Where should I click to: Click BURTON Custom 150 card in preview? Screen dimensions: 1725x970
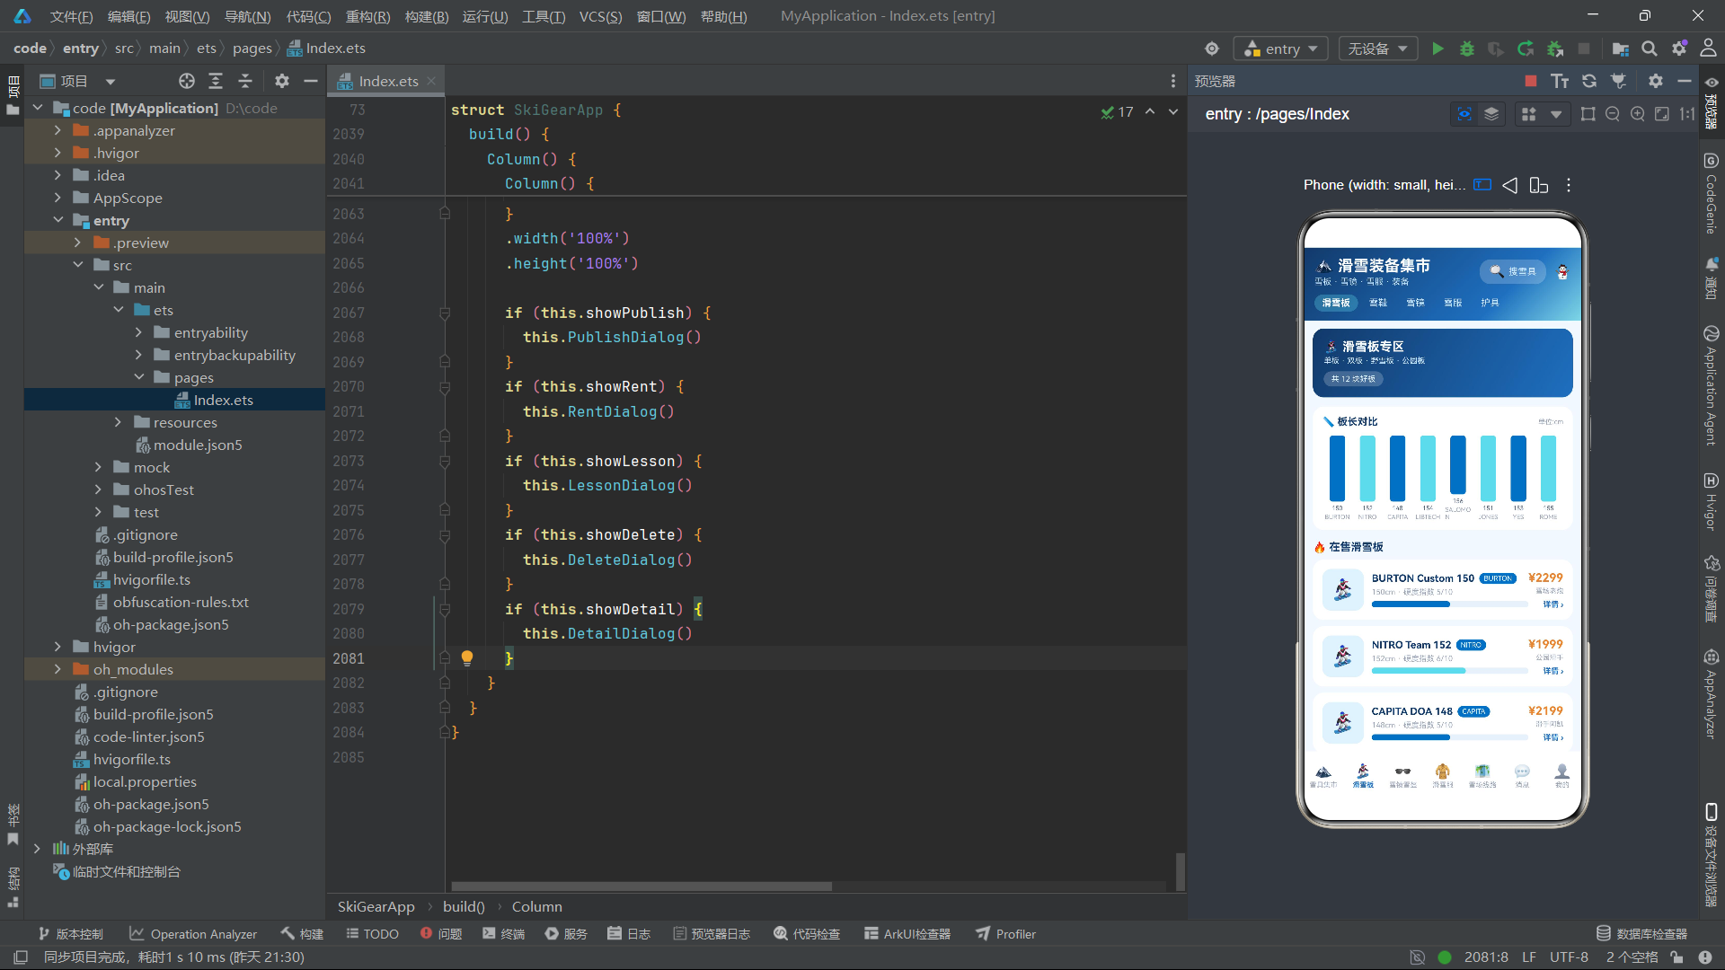[1443, 590]
